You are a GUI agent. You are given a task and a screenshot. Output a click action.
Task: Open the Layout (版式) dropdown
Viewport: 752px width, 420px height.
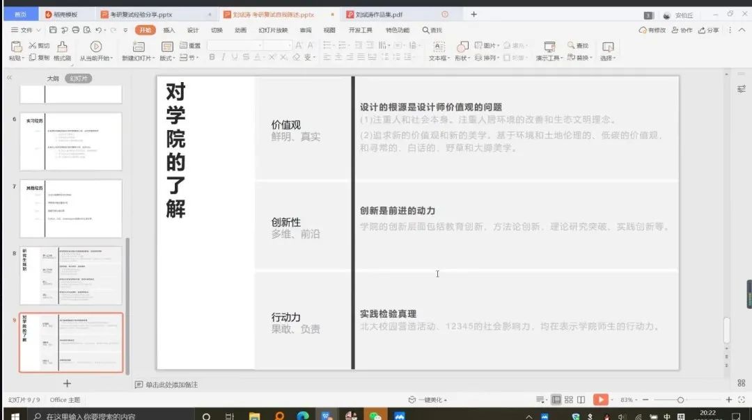tap(167, 58)
